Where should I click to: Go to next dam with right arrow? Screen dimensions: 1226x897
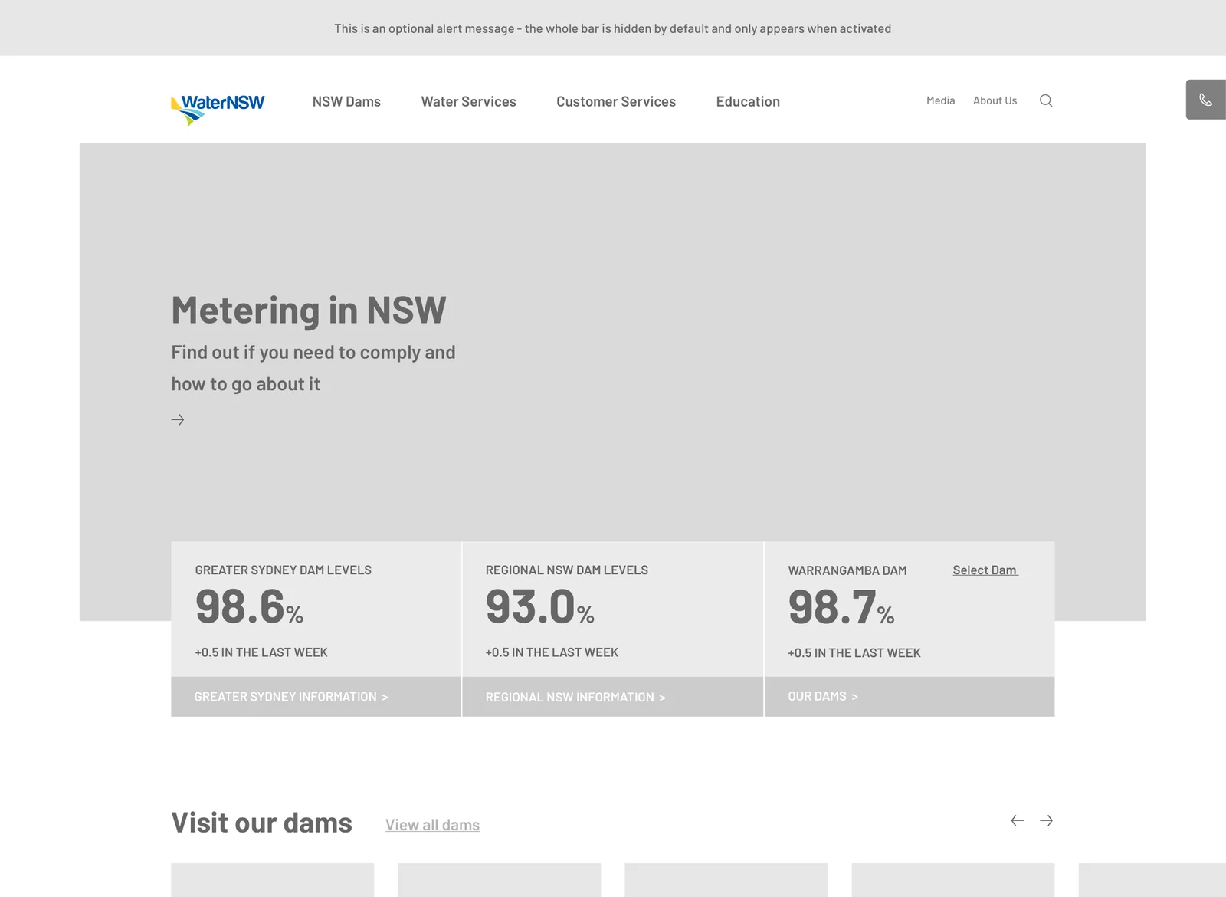point(1047,820)
